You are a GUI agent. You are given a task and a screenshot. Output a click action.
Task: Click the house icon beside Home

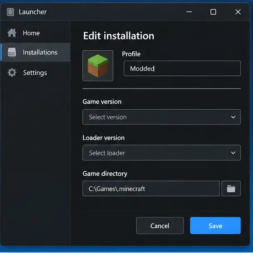[12, 33]
